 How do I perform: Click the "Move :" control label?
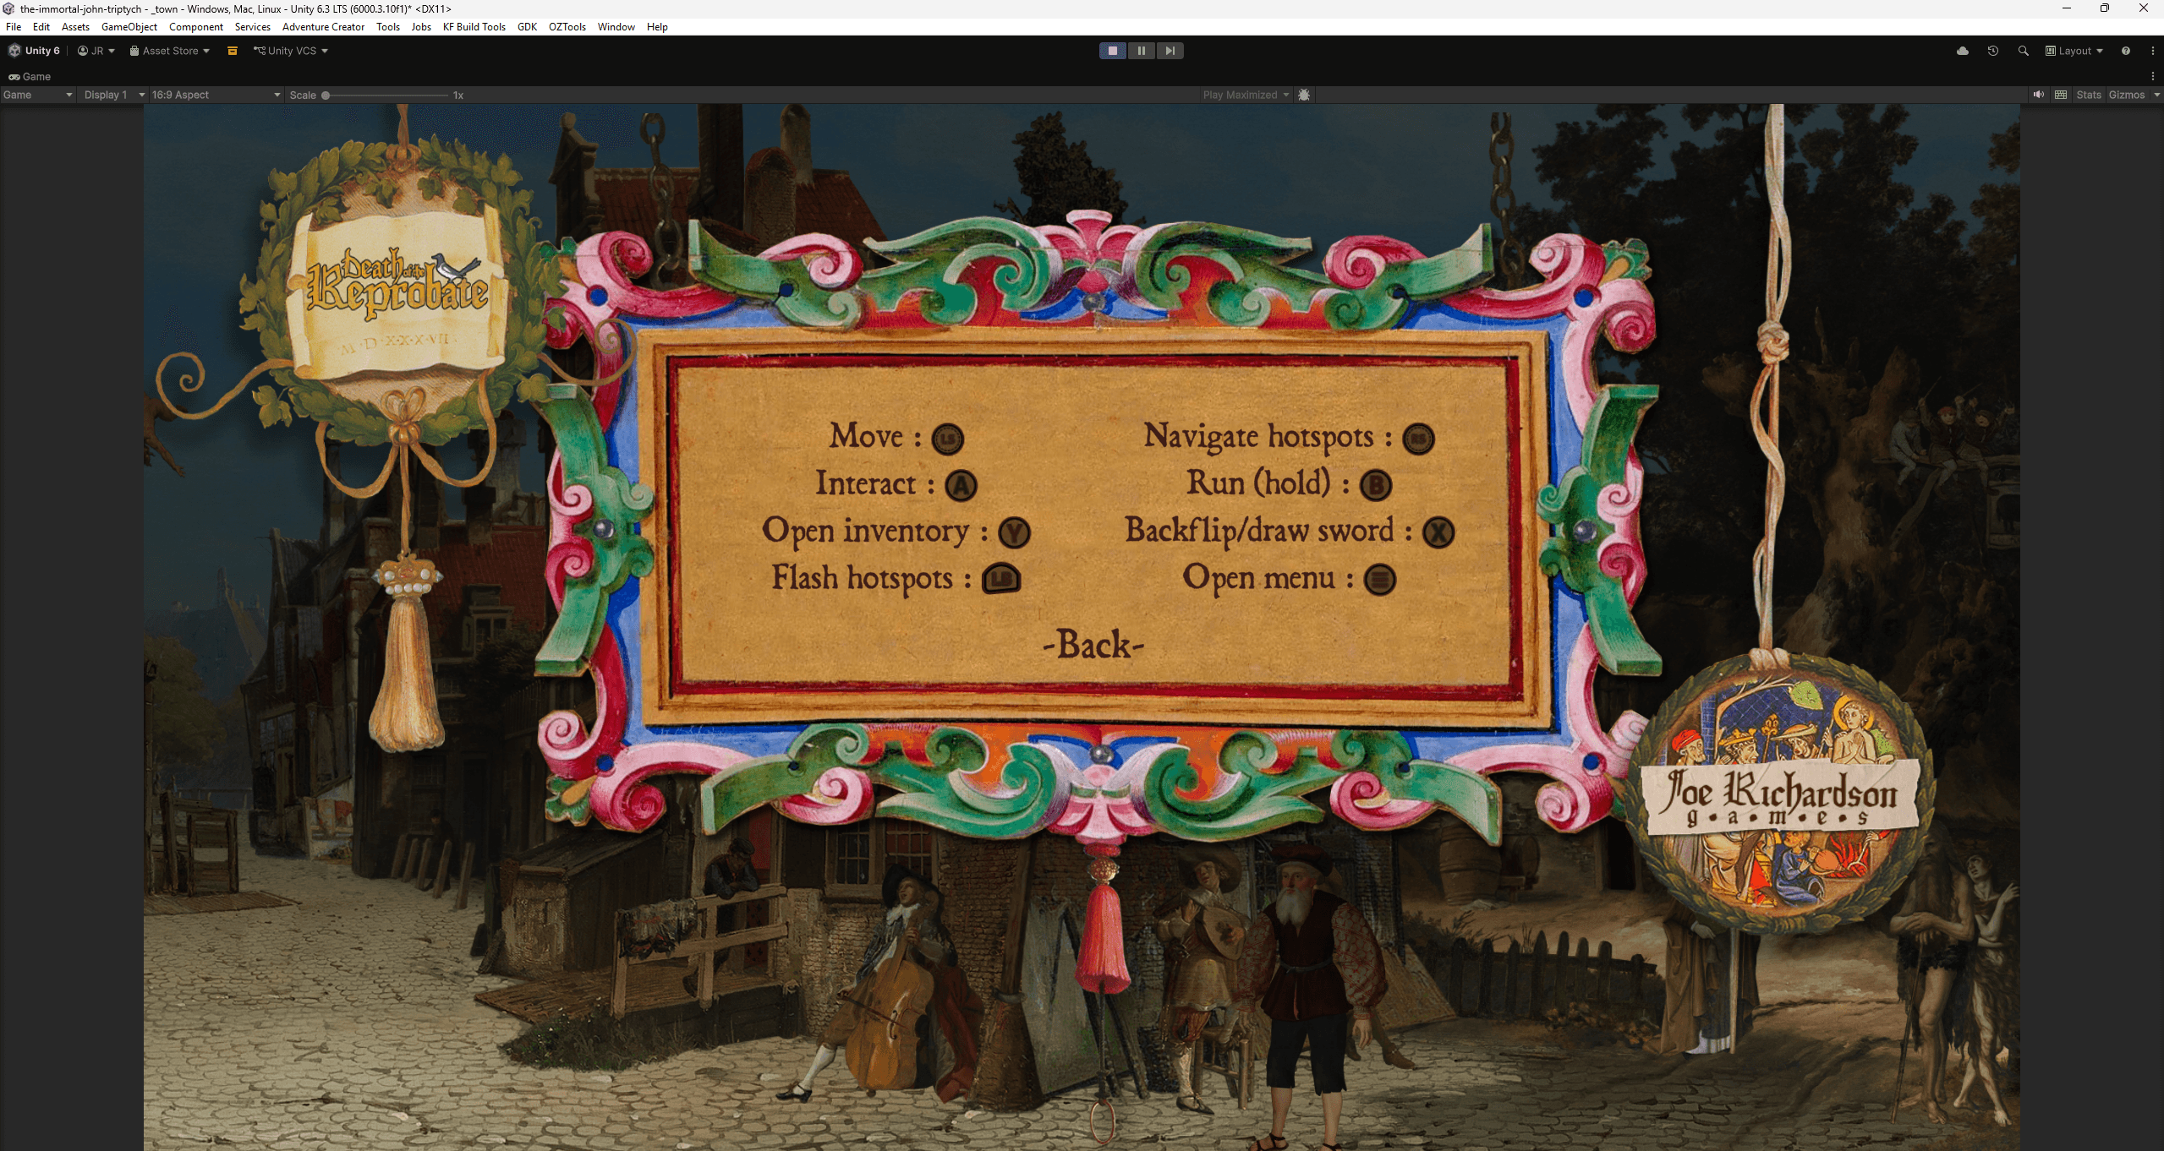(x=874, y=437)
